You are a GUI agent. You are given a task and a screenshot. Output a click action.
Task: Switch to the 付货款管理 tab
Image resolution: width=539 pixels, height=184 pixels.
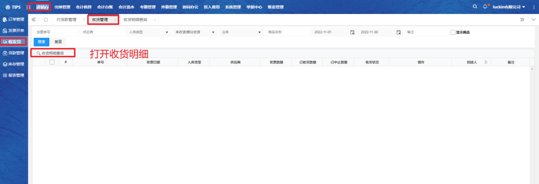[67, 20]
